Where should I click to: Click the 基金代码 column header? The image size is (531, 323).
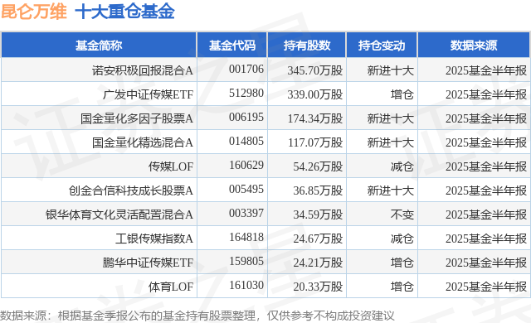232,46
